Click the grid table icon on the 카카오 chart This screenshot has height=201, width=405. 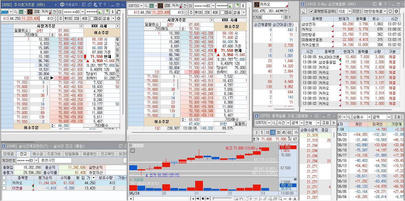click(132, 150)
